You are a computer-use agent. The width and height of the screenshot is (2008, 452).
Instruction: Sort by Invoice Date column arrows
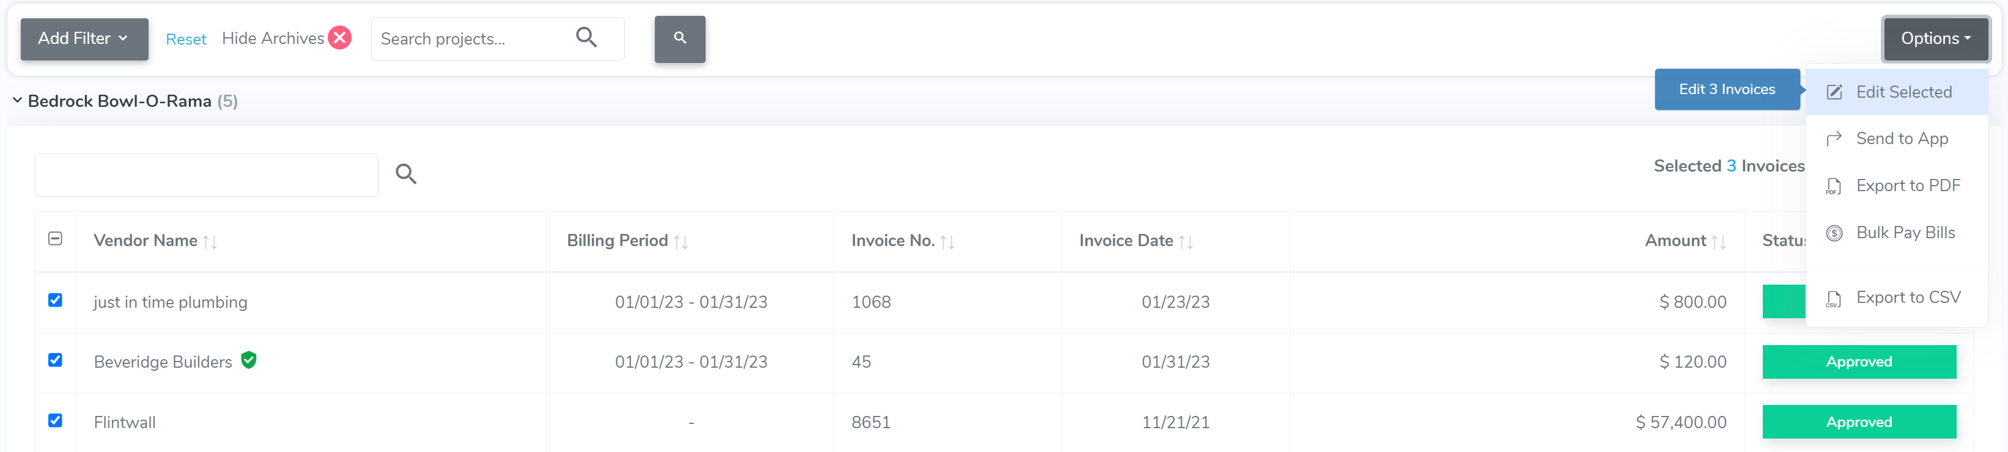1186,242
